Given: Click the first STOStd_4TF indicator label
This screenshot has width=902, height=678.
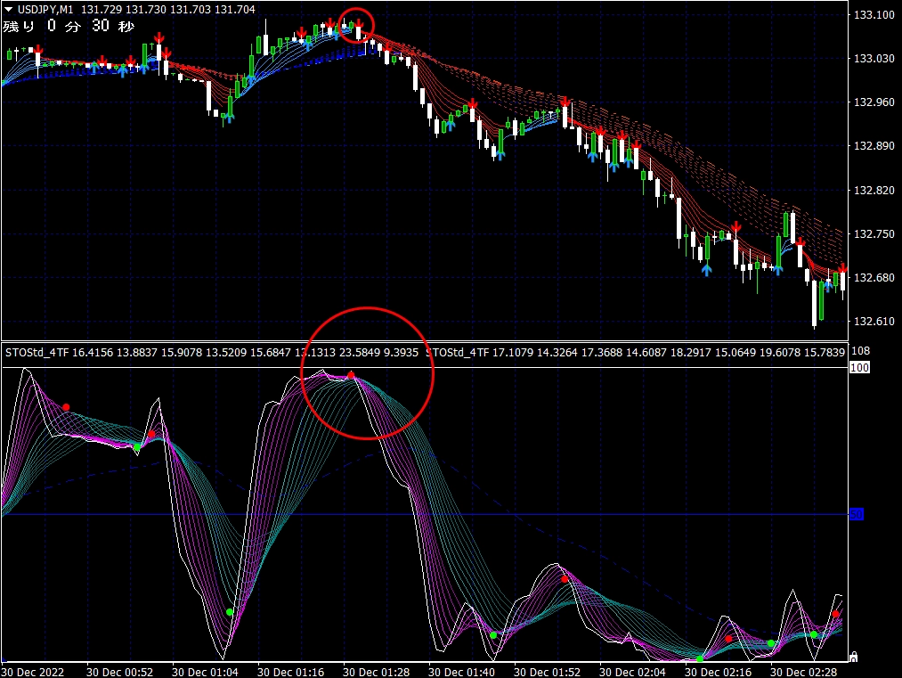Looking at the screenshot, I should pos(36,353).
